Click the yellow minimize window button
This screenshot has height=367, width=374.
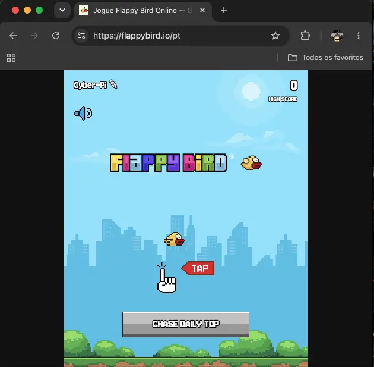click(x=27, y=10)
